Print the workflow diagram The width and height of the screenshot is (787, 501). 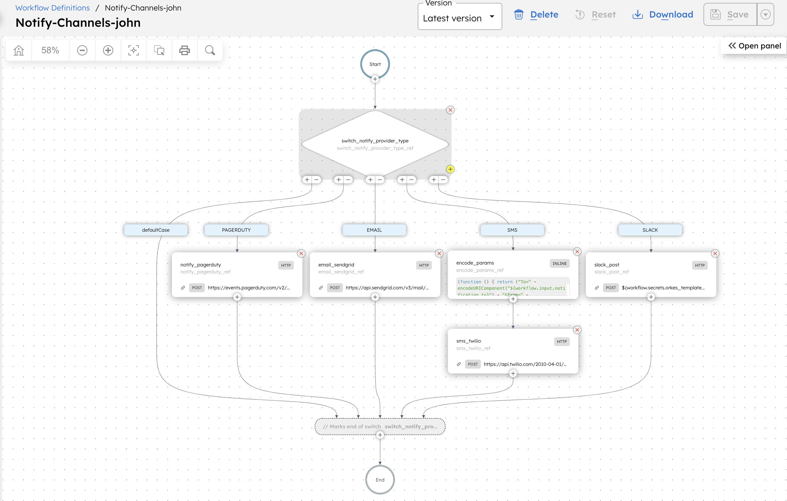tap(184, 50)
